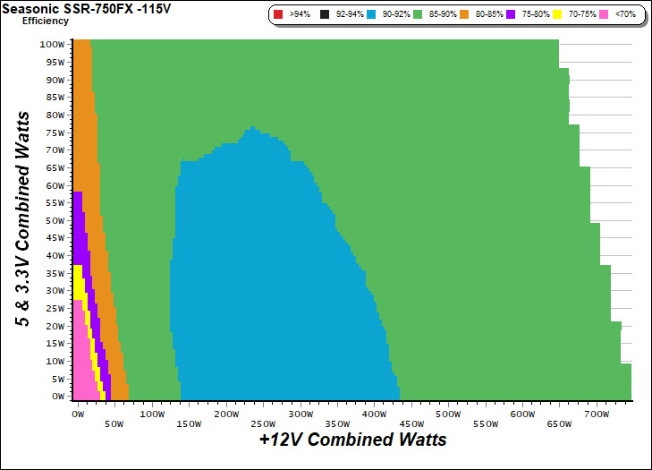Click the 500W label on horizontal axis
This screenshot has height=470, width=652.
(x=447, y=414)
